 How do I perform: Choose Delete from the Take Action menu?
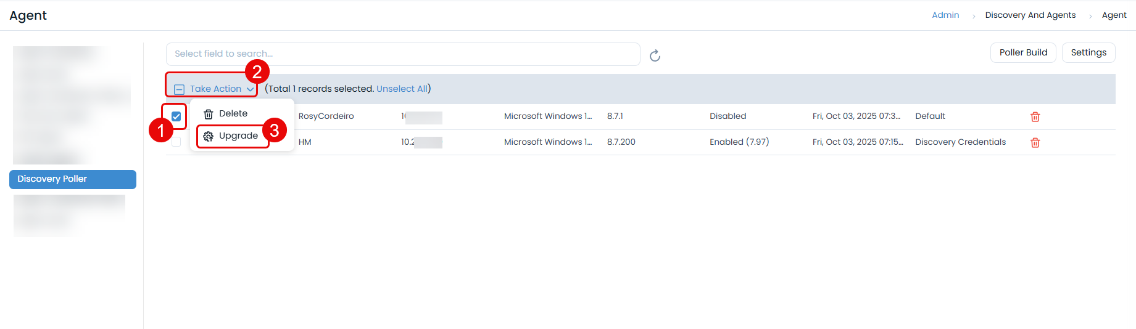coord(233,114)
